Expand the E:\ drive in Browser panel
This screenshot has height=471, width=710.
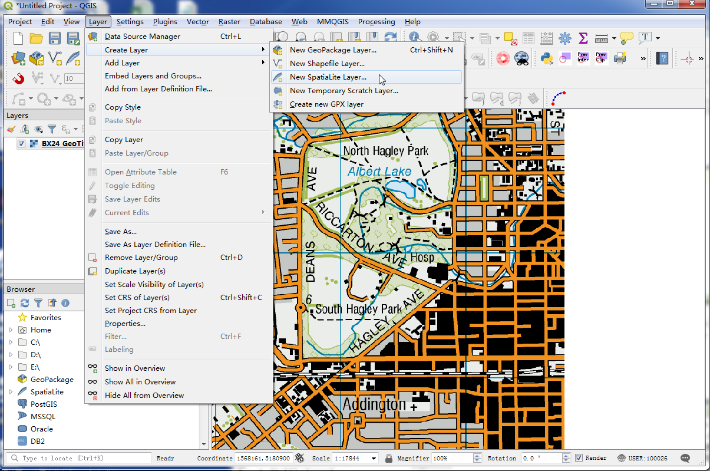coord(11,367)
